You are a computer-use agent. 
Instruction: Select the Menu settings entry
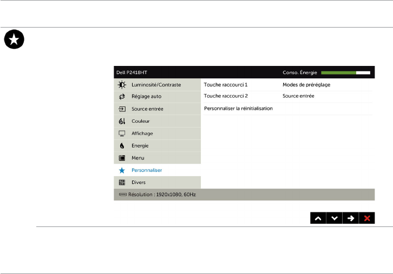pyautogui.click(x=157, y=158)
